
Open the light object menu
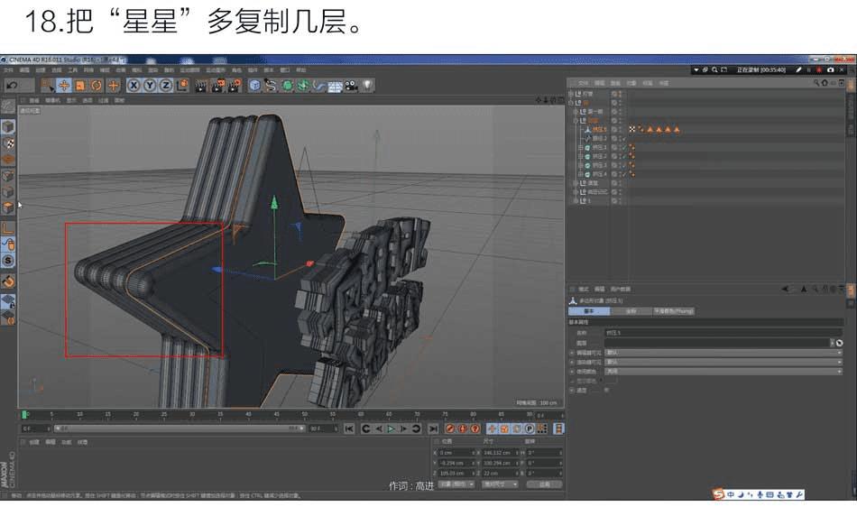pyautogui.click(x=367, y=86)
